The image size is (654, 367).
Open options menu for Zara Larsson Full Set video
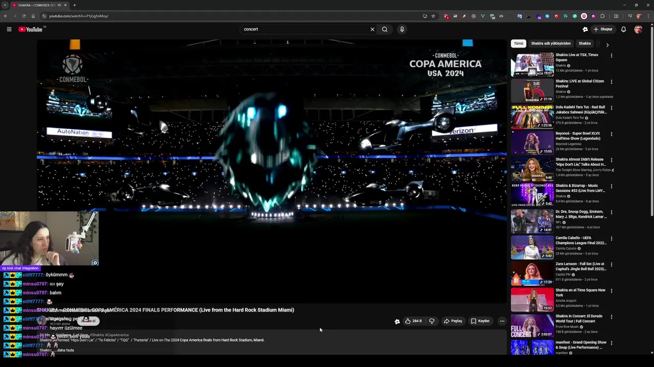point(612,265)
